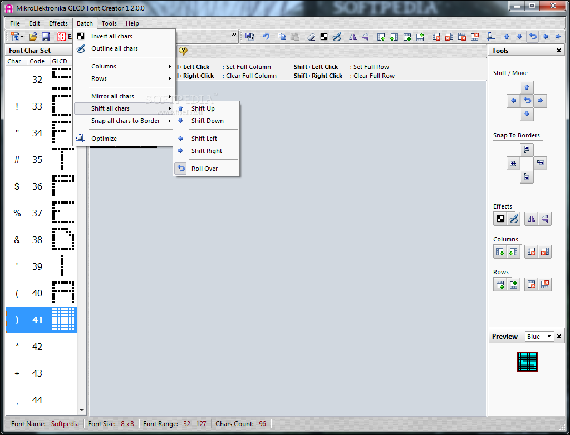Click font name Softpedia in status bar
Image resolution: width=570 pixels, height=435 pixels.
pyautogui.click(x=65, y=424)
